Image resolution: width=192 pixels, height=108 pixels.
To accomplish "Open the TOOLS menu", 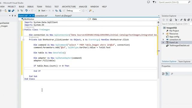I will click(48, 7).
